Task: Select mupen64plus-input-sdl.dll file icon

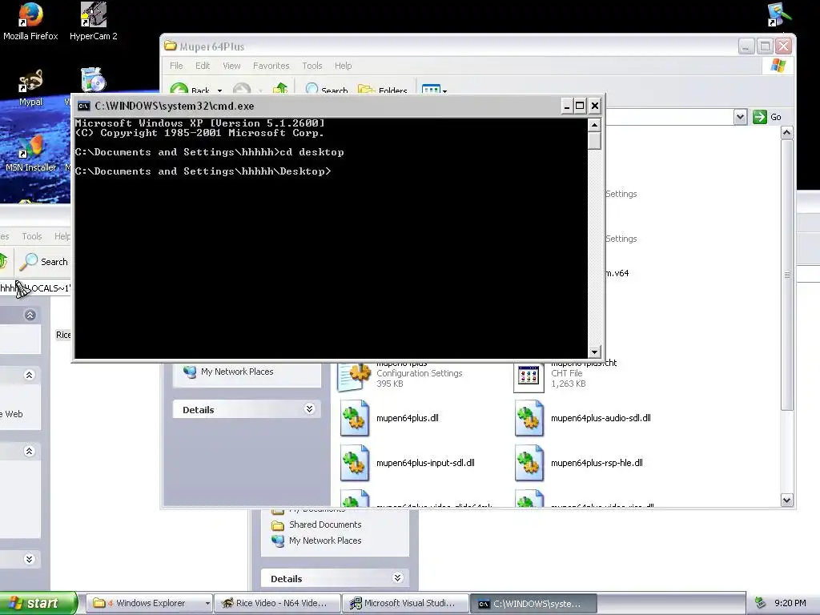Action: click(x=355, y=463)
